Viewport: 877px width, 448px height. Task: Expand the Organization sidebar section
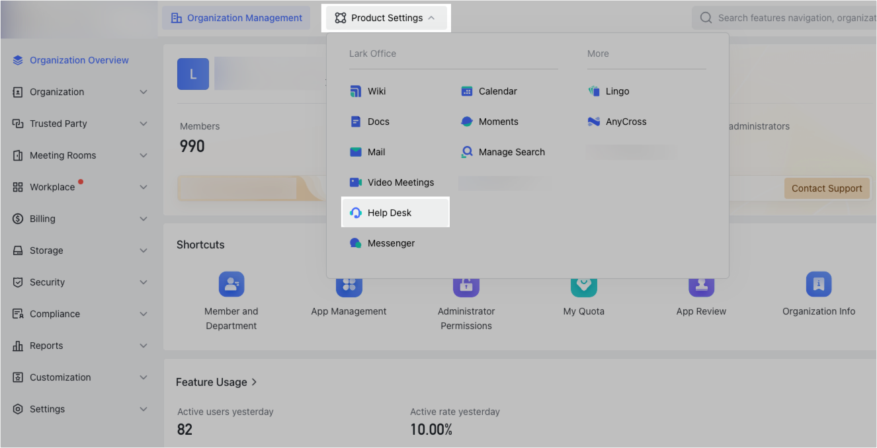click(144, 92)
